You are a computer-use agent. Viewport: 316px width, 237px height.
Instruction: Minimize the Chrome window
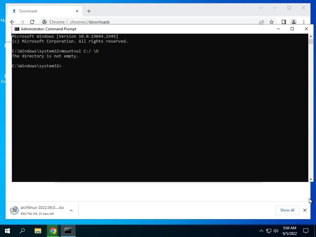[x=275, y=8]
